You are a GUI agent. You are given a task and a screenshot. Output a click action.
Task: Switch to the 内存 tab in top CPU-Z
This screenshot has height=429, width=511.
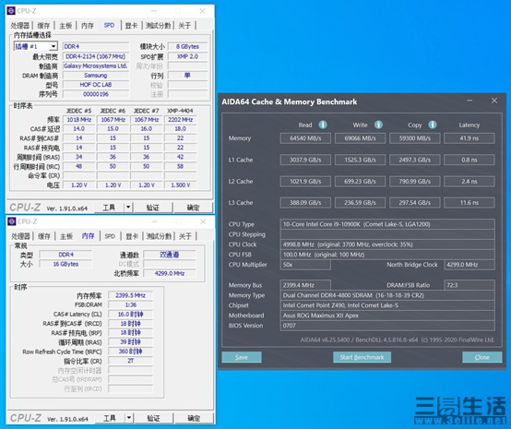point(88,26)
